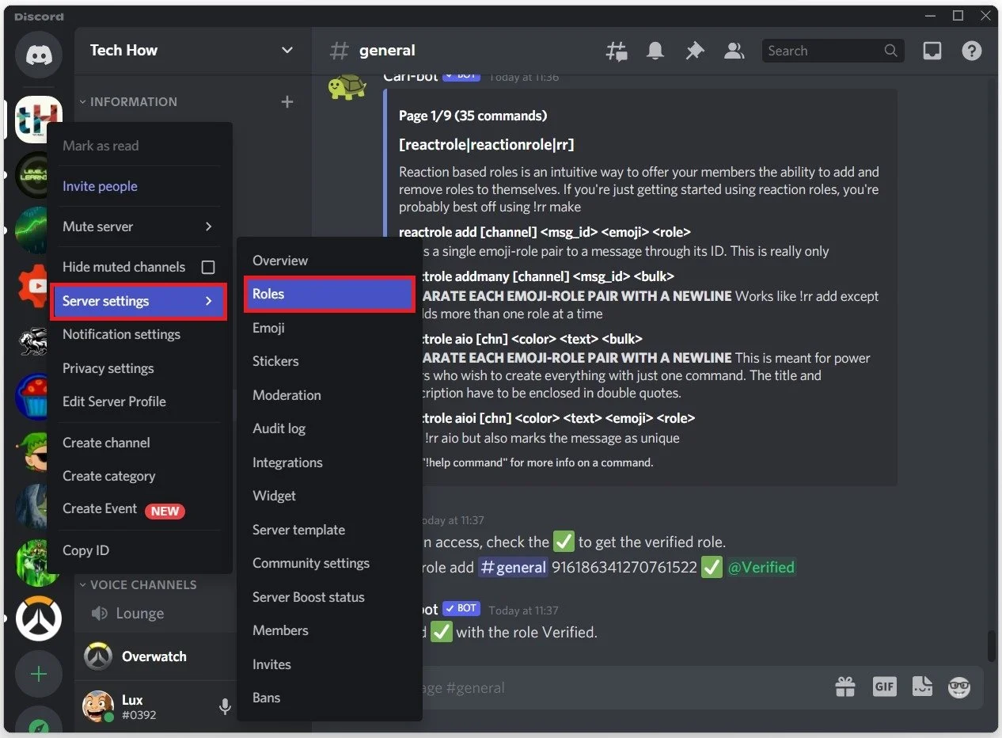The image size is (1002, 738).
Task: Expand Tech How server dropdown chevron
Action: [287, 50]
